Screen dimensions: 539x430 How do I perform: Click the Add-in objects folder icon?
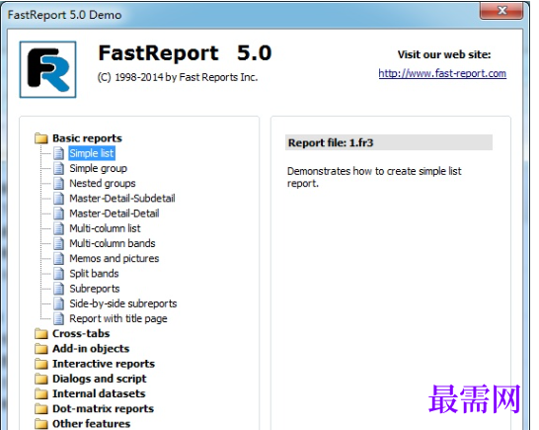click(x=41, y=349)
